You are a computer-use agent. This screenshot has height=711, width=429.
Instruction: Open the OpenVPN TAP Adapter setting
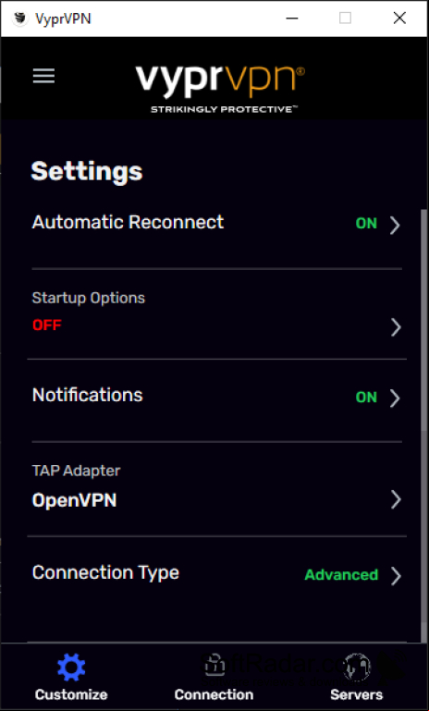click(x=216, y=489)
